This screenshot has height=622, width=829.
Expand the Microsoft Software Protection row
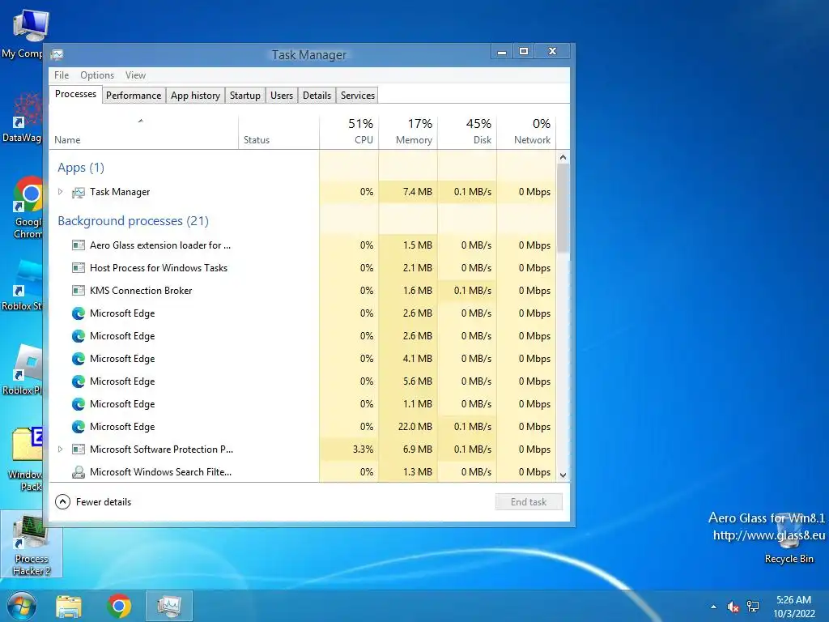coord(60,449)
